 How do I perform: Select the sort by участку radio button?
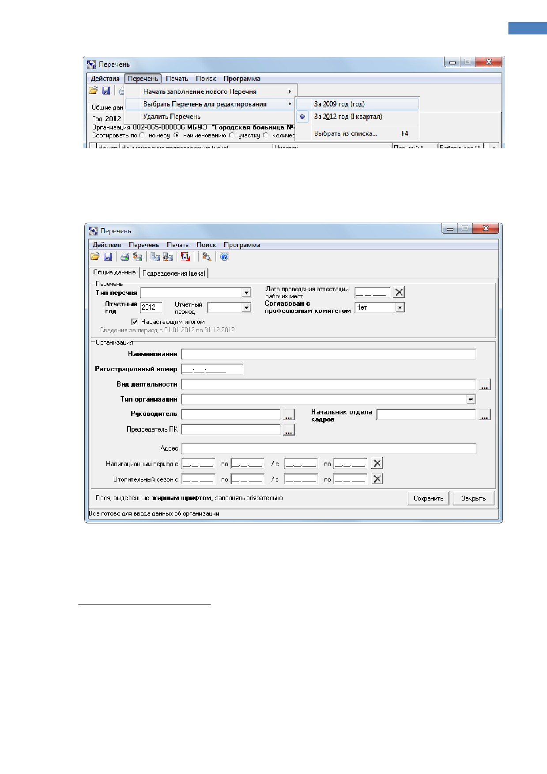pyautogui.click(x=232, y=135)
